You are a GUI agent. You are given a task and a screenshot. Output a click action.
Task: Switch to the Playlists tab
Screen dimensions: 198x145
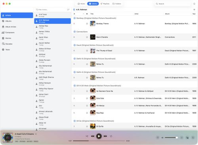[105, 4]
